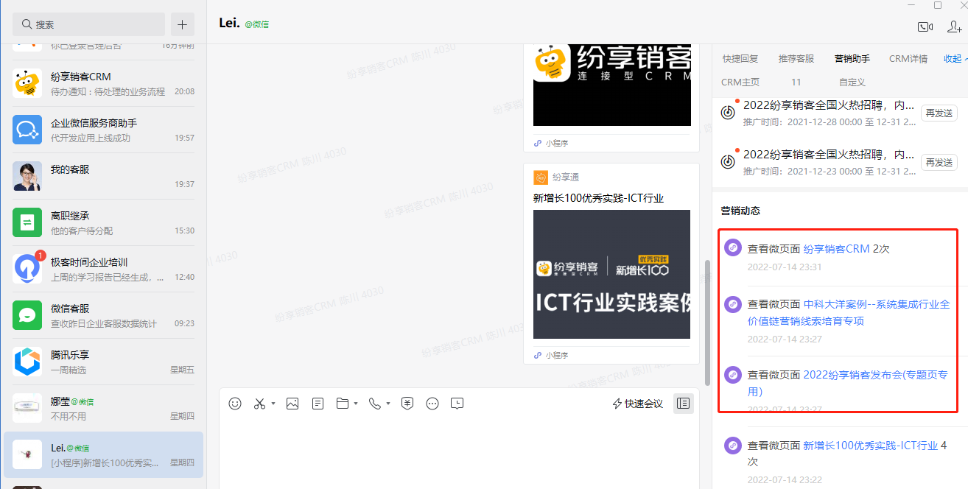Click 极客时间企业培训 avatar with badge
This screenshot has height=489, width=968.
27,269
